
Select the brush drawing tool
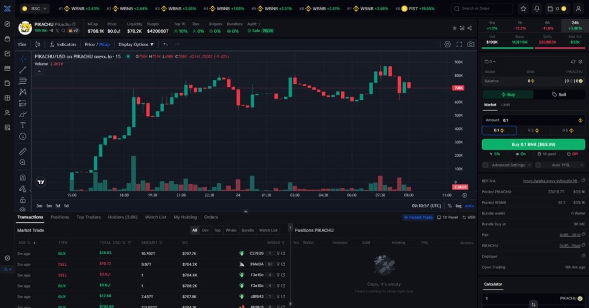coord(22,114)
